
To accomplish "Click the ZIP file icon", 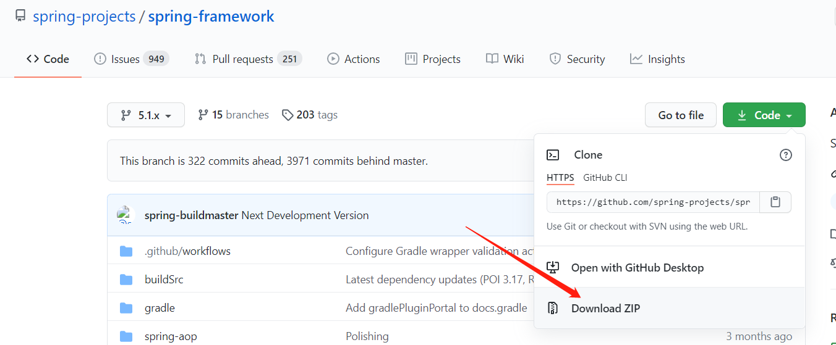I will (553, 308).
